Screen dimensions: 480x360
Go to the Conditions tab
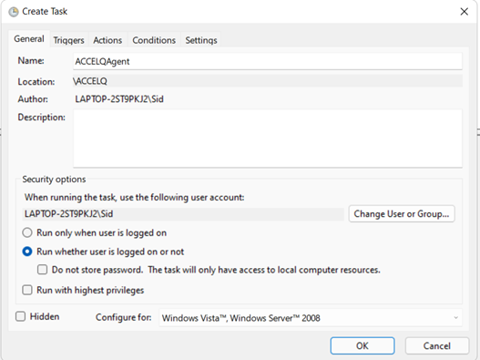tap(154, 40)
